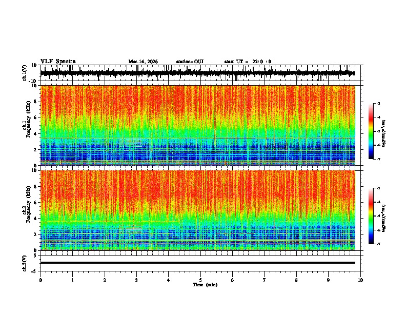The height and width of the screenshot is (314, 406).
Task: Click the "4" tick on ch.1 frequency axis
Action: [35, 134]
